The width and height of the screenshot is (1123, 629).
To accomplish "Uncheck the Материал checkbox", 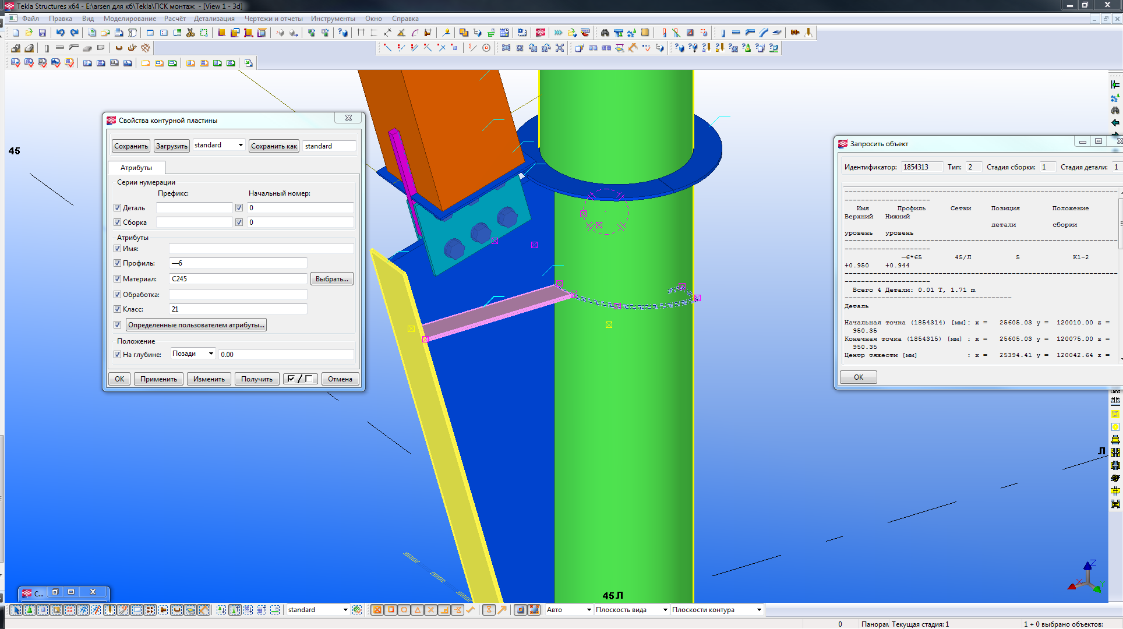I will 117,279.
